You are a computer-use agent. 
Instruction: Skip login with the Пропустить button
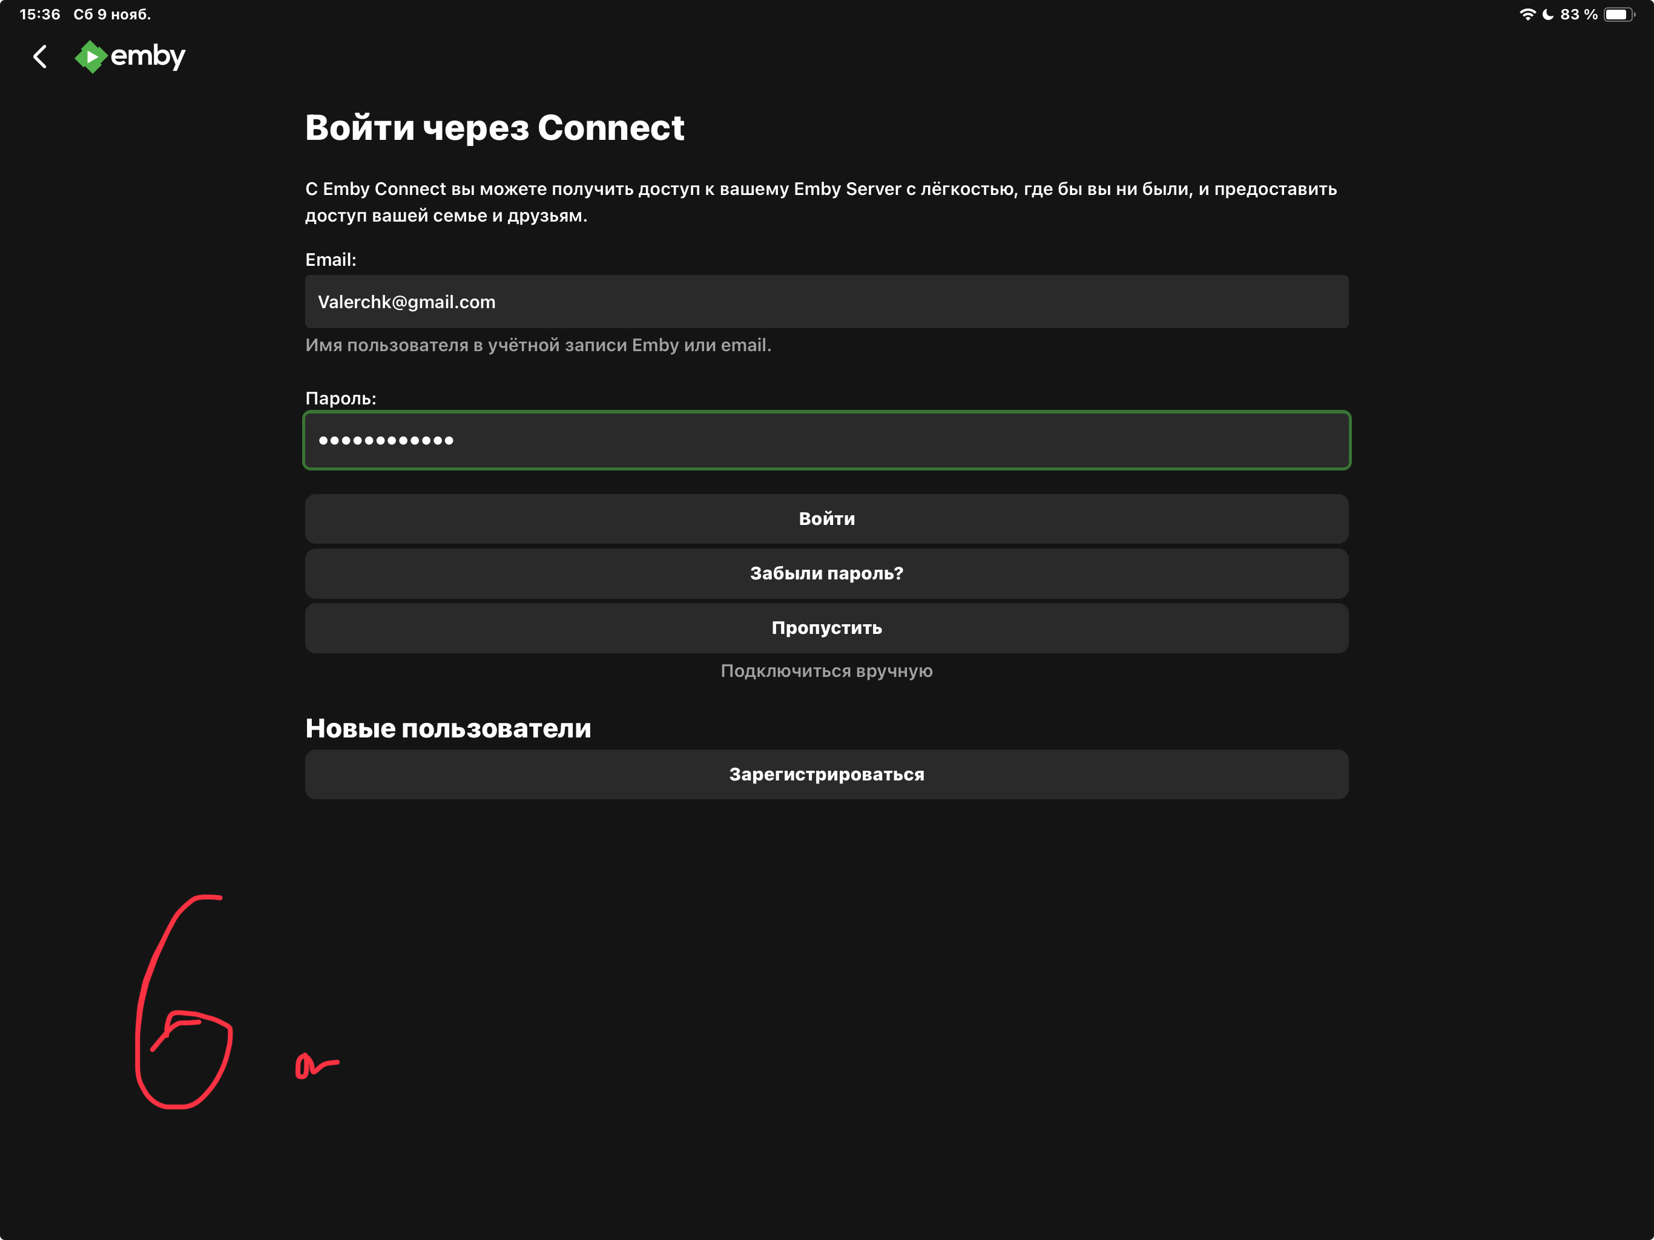click(826, 628)
